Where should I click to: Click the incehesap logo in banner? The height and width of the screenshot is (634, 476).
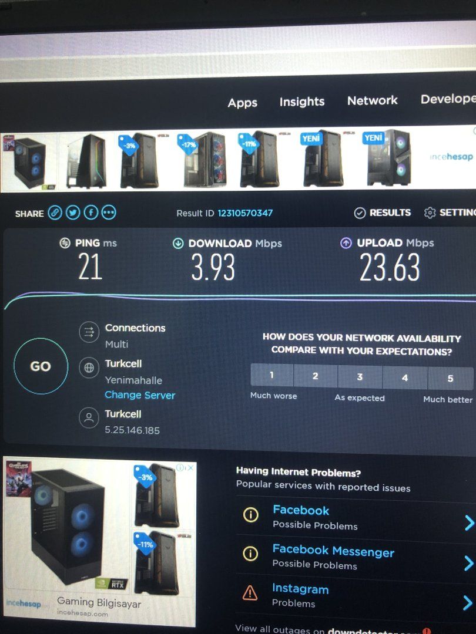[x=451, y=157]
